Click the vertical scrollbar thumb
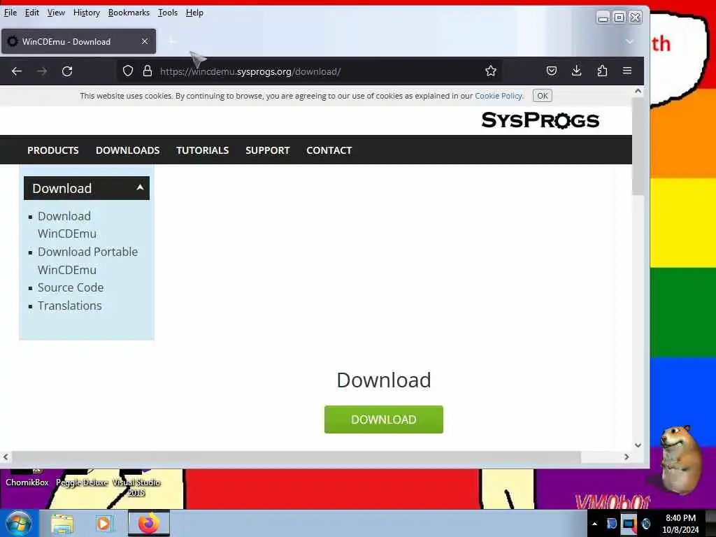This screenshot has height=537, width=716. pyautogui.click(x=638, y=146)
